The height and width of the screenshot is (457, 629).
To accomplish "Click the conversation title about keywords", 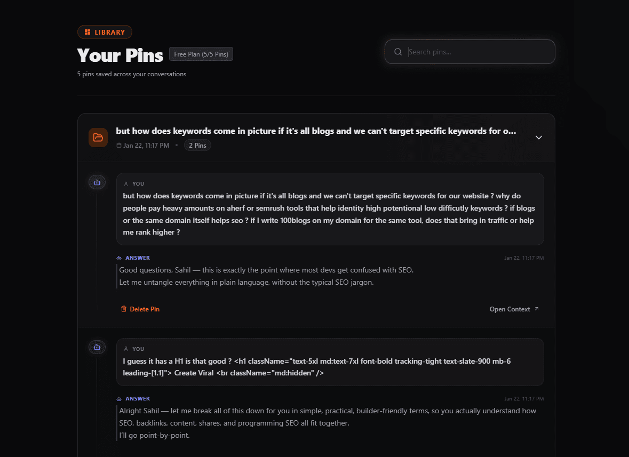I will click(316, 131).
